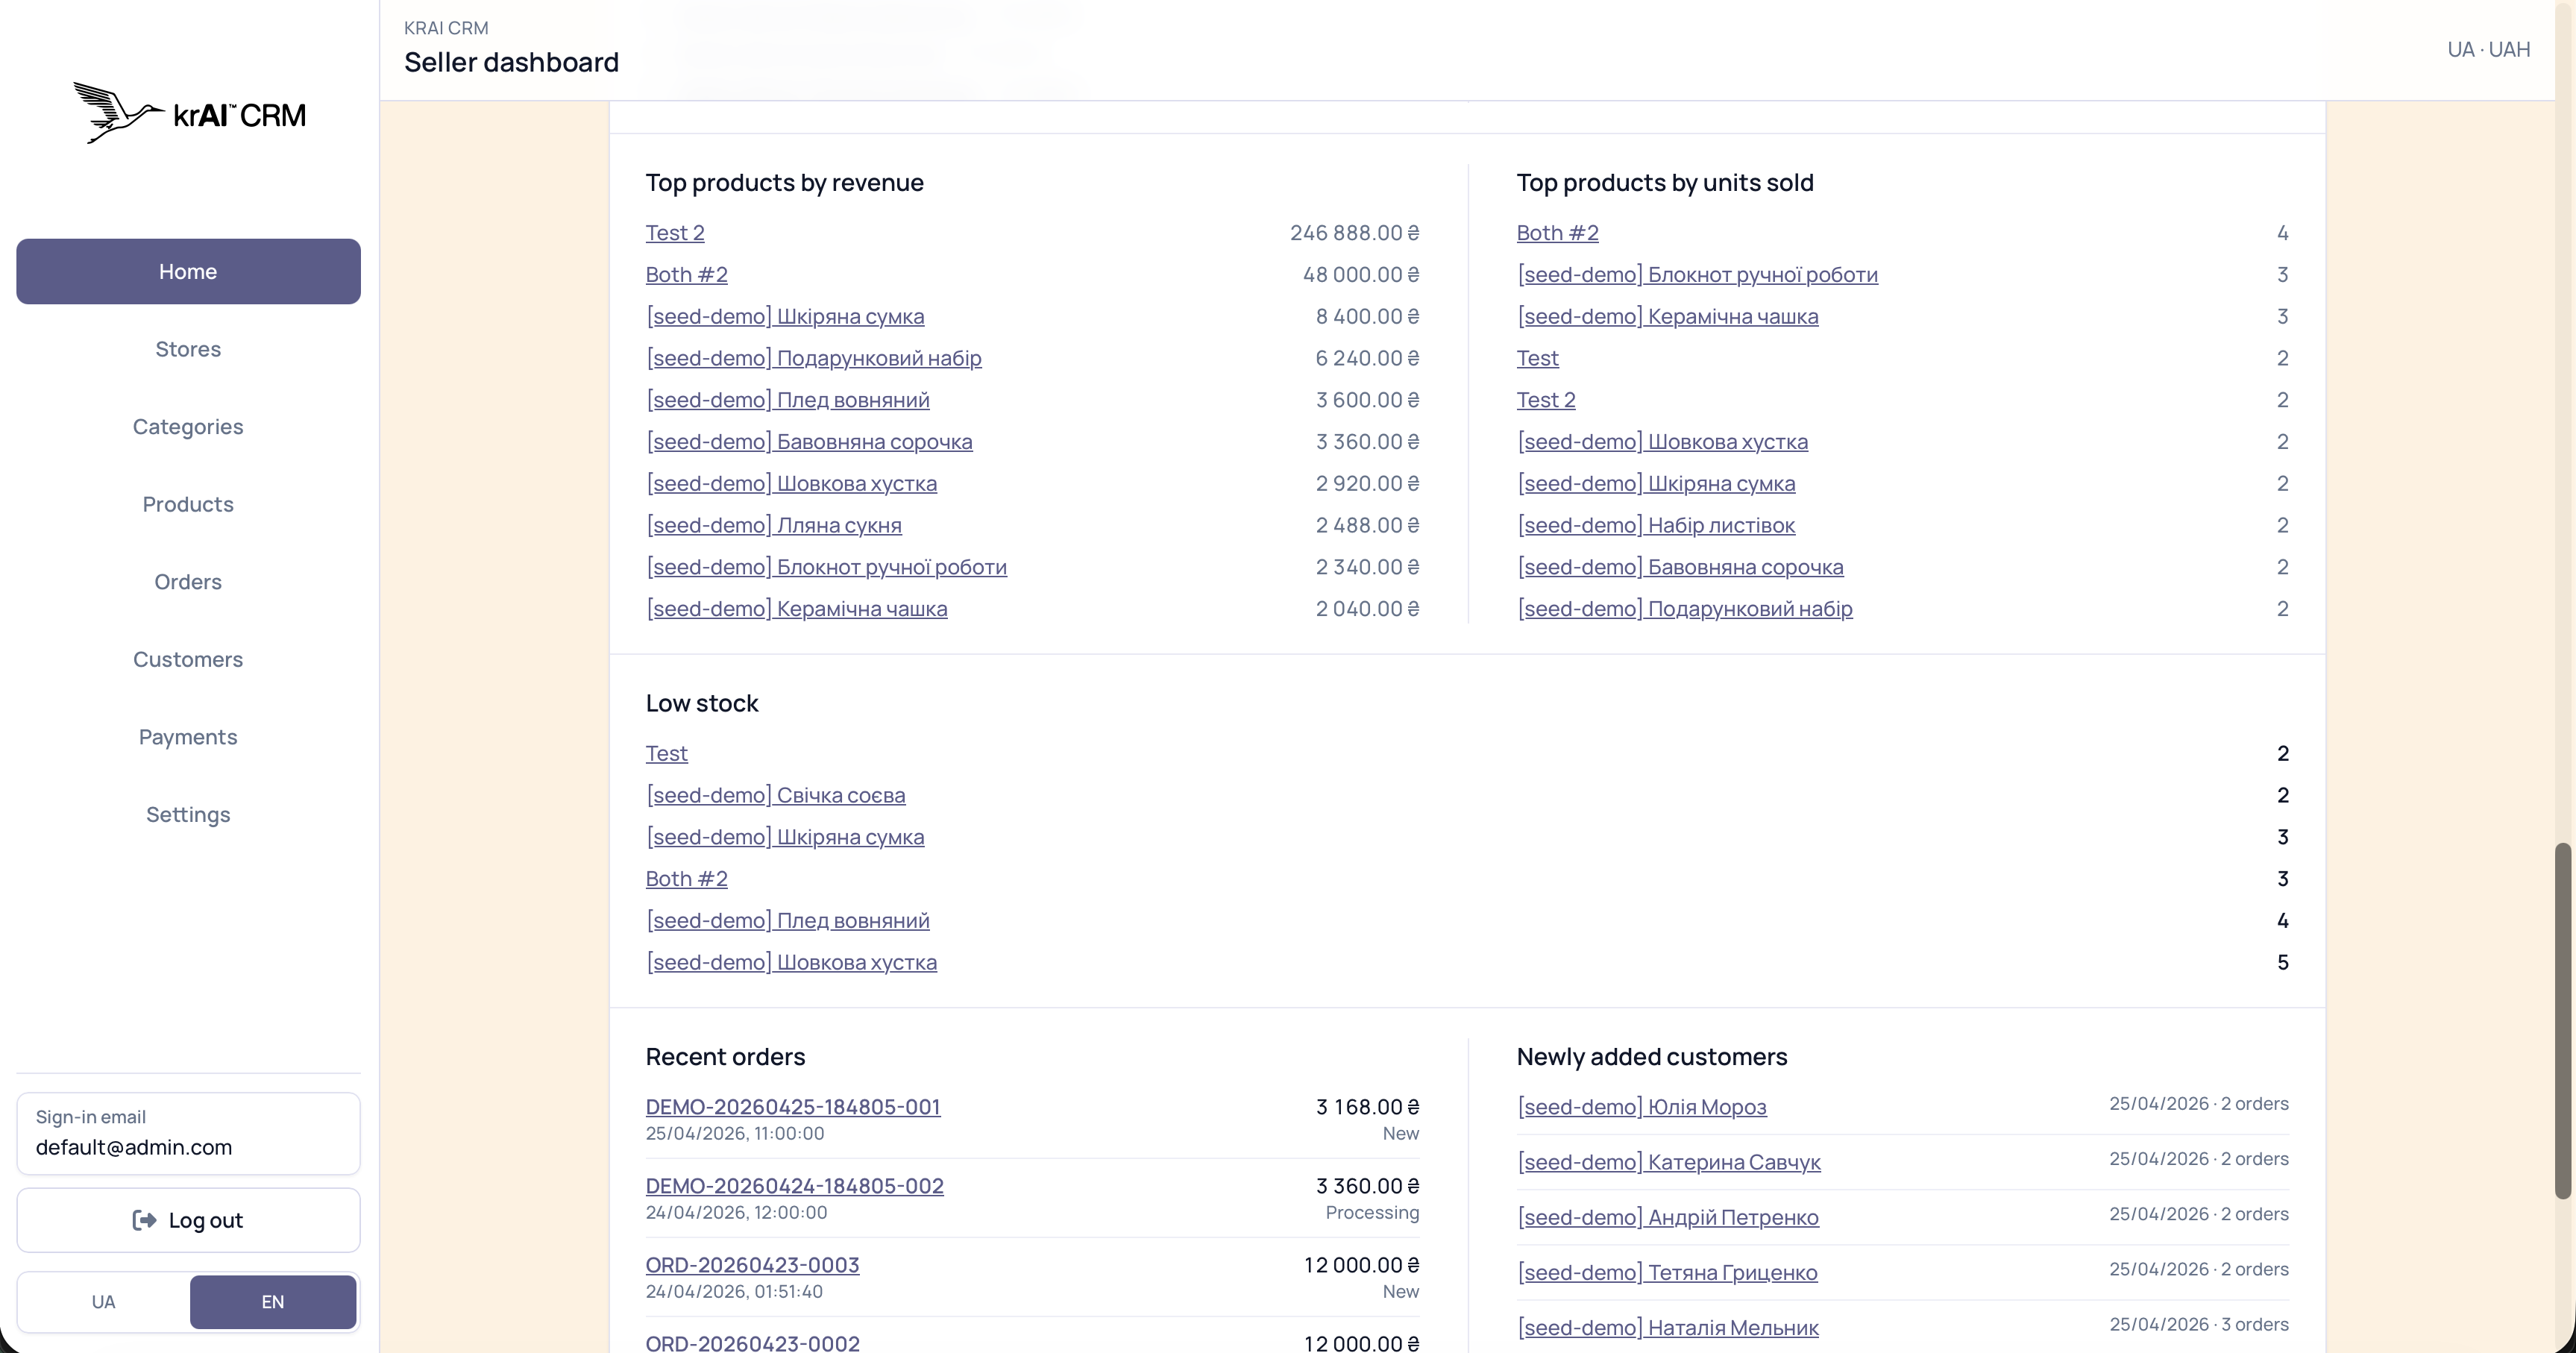This screenshot has width=2576, height=1353.
Task: Open Шкіряна сумка in Low stock list
Action: [785, 837]
